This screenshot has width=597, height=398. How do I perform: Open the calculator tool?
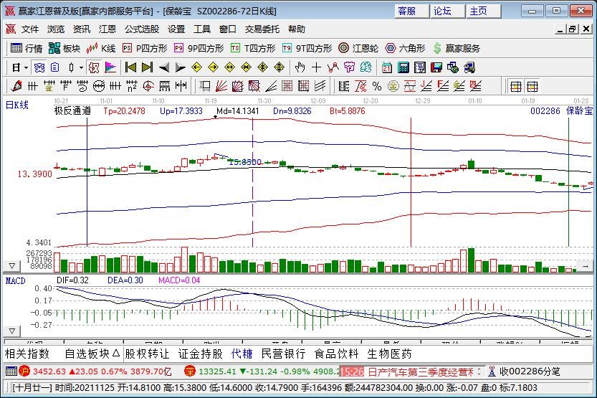[403, 68]
